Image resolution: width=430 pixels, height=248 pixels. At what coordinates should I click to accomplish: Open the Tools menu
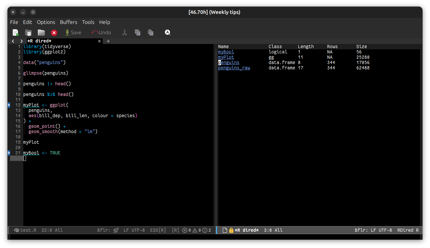(x=88, y=22)
